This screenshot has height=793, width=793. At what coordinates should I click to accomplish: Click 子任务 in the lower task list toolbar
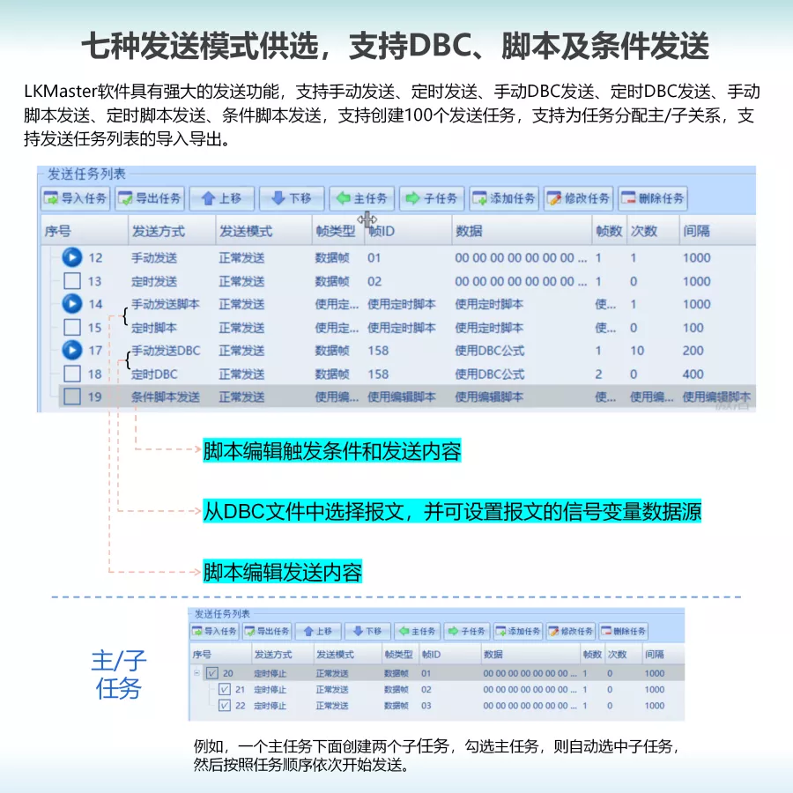(467, 631)
